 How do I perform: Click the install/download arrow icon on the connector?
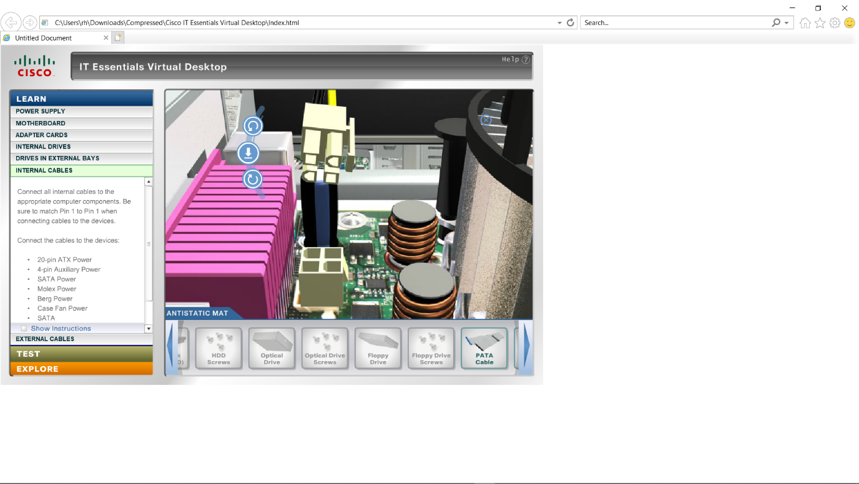coord(248,153)
